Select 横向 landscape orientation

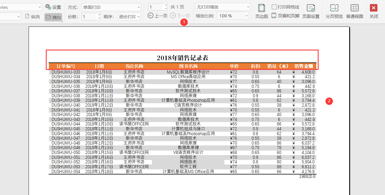[x=53, y=16]
